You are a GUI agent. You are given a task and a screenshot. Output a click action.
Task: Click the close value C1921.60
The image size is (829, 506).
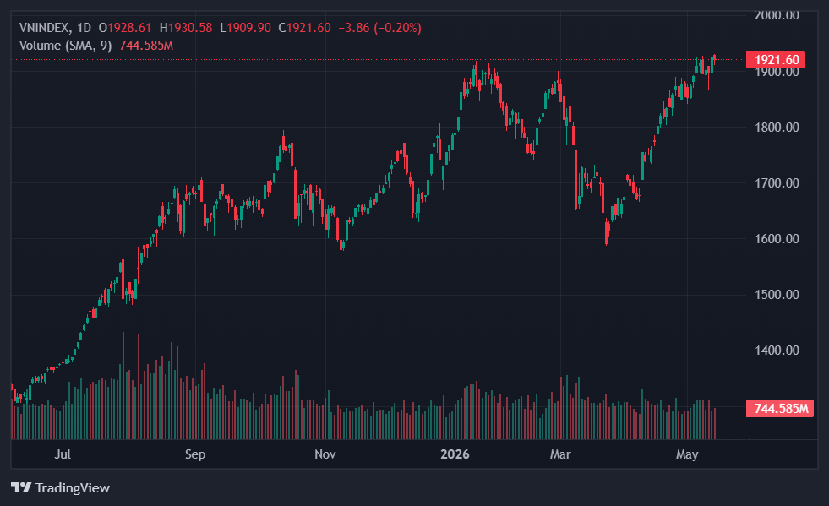pos(304,28)
